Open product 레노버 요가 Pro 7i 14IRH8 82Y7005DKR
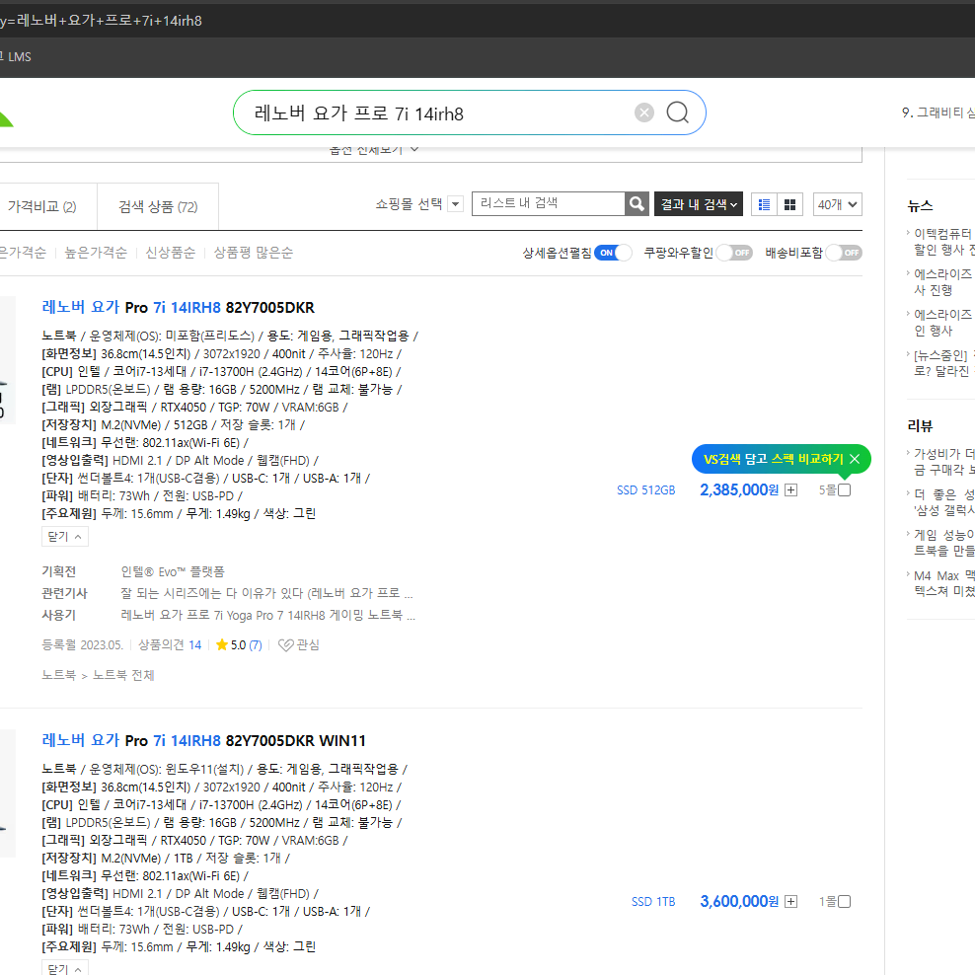Screen dimensions: 975x975 178,307
